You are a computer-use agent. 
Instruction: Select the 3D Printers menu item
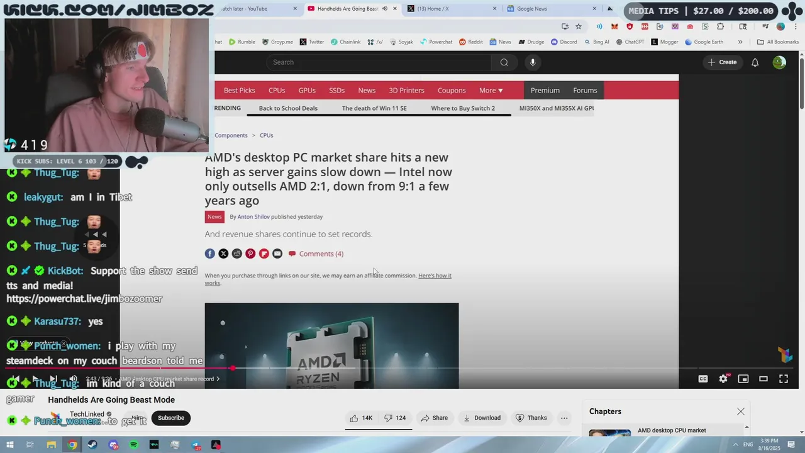click(406, 91)
